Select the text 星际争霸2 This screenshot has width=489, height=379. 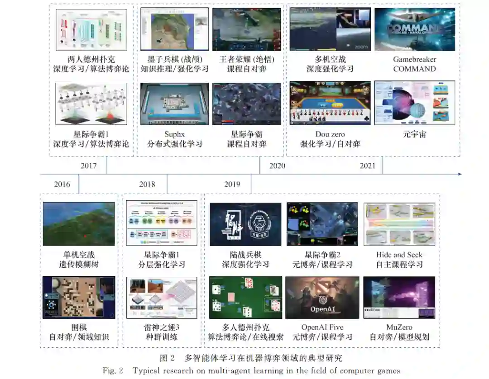(x=322, y=255)
